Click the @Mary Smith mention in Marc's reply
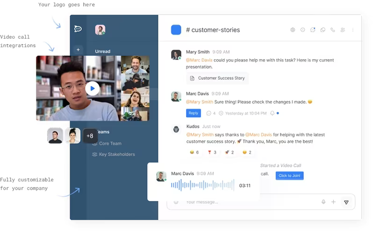374x233 pixels. coord(200,102)
